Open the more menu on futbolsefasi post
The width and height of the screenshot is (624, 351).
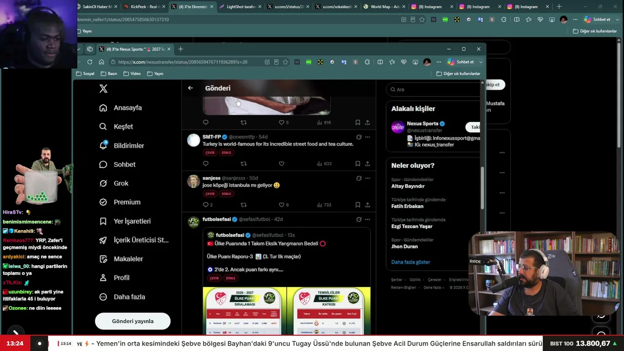coord(368,219)
